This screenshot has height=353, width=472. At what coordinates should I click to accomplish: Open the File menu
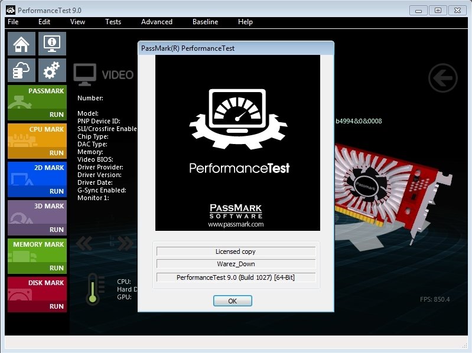13,22
